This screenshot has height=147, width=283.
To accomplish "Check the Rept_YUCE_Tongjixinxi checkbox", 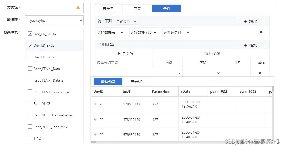I will click(30, 127).
